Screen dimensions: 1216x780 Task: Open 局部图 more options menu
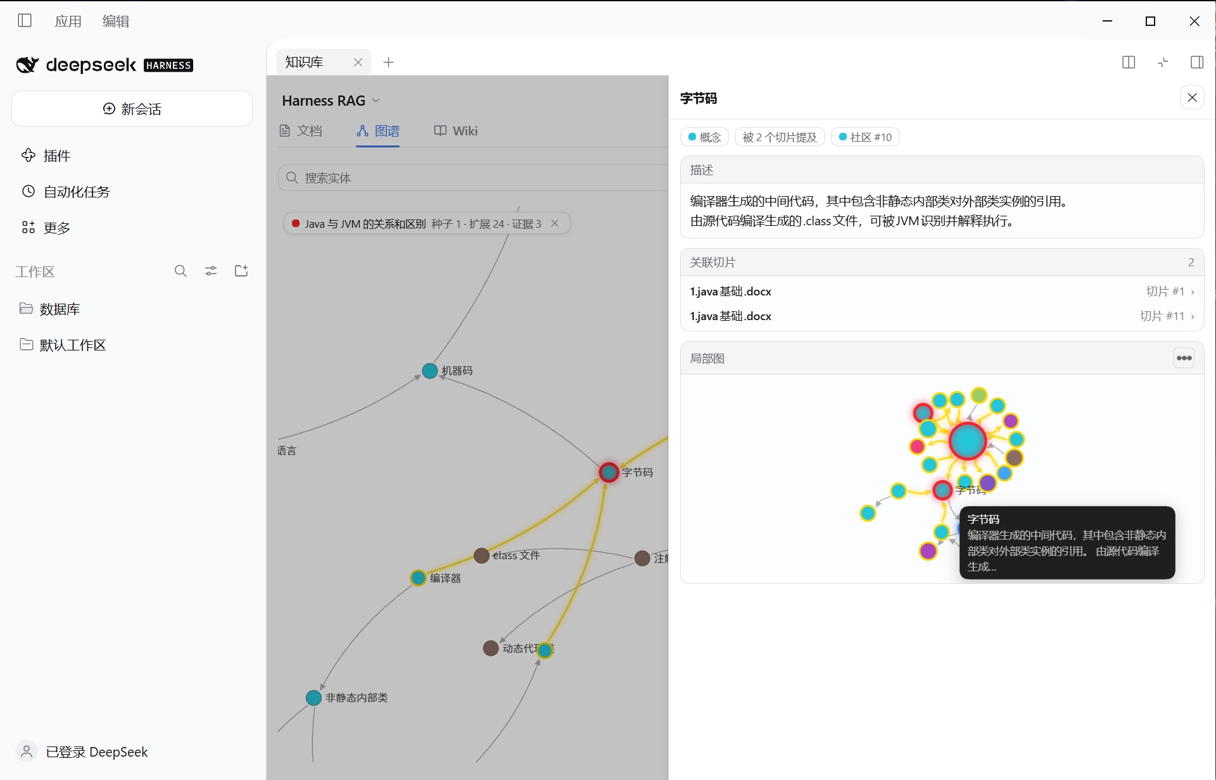[x=1184, y=358]
